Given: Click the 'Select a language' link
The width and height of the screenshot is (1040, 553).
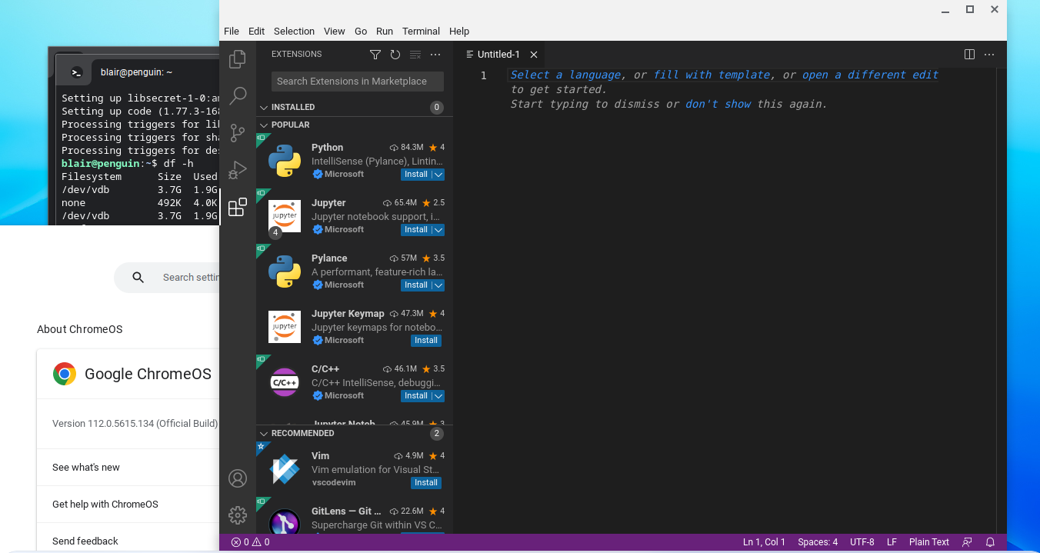Looking at the screenshot, I should tap(565, 75).
